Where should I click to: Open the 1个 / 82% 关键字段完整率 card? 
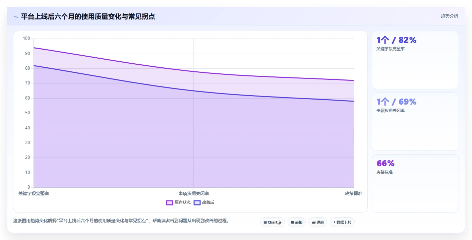tap(415, 60)
